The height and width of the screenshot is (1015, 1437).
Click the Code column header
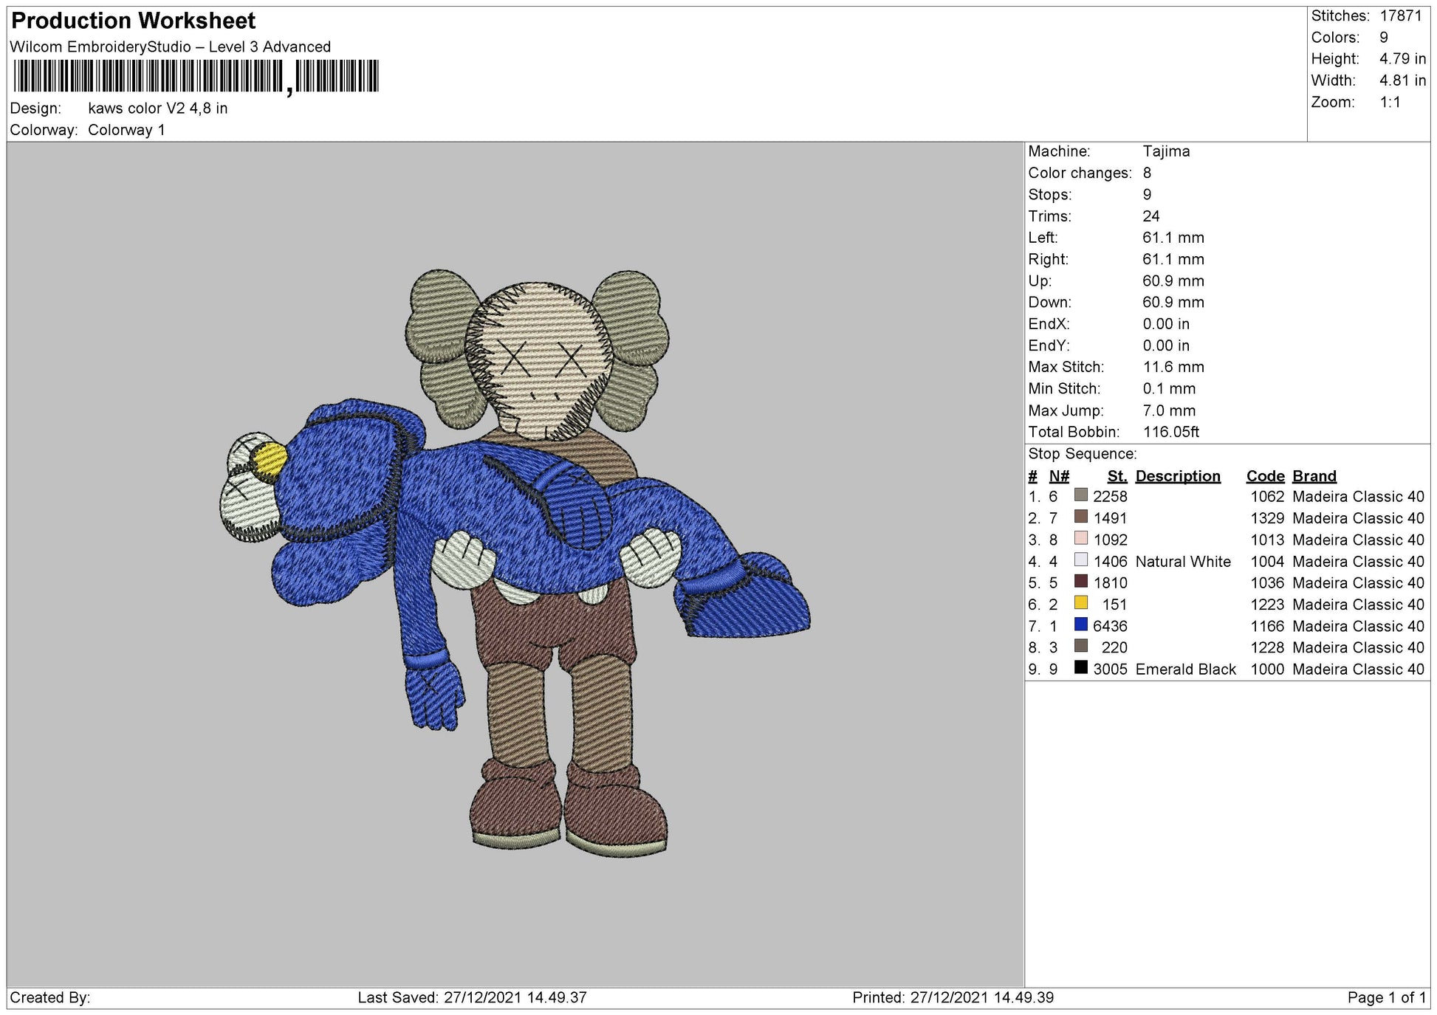1265,476
